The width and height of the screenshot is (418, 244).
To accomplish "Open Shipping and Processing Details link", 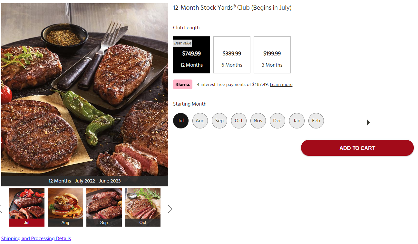I will pyautogui.click(x=36, y=239).
